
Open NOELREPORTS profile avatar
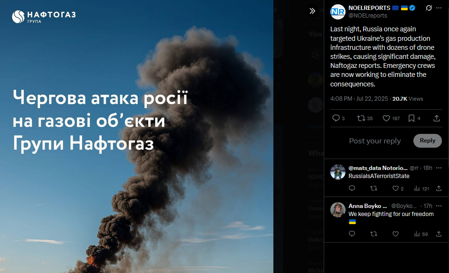tap(338, 12)
